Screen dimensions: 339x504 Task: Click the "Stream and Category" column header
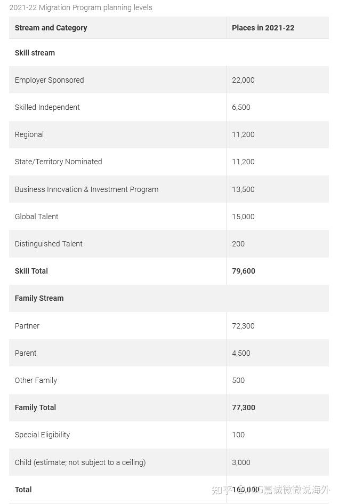click(x=51, y=28)
